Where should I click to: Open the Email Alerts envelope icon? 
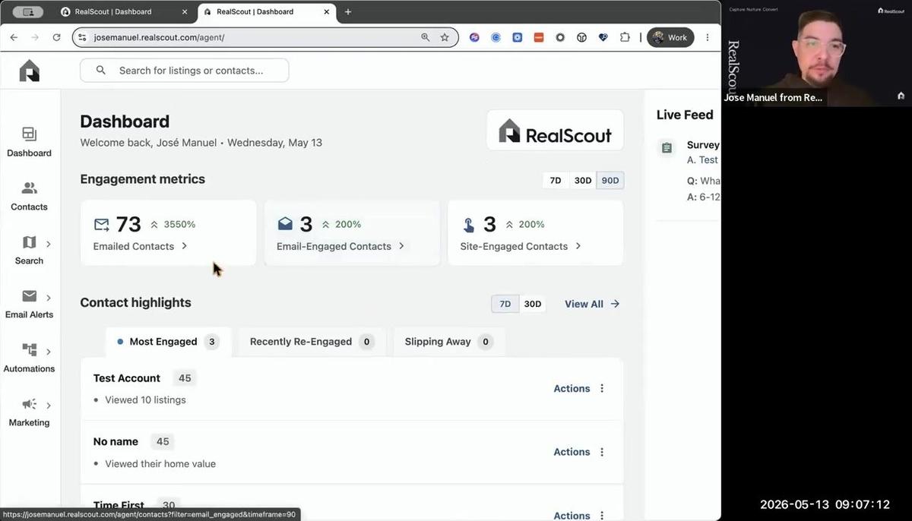click(29, 296)
